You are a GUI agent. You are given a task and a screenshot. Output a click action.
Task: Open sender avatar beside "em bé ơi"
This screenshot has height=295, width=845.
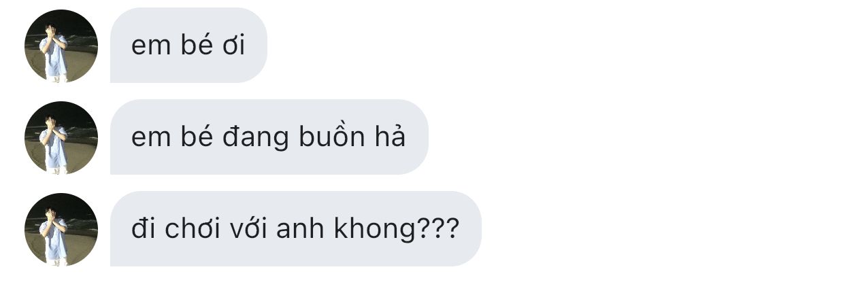61,46
